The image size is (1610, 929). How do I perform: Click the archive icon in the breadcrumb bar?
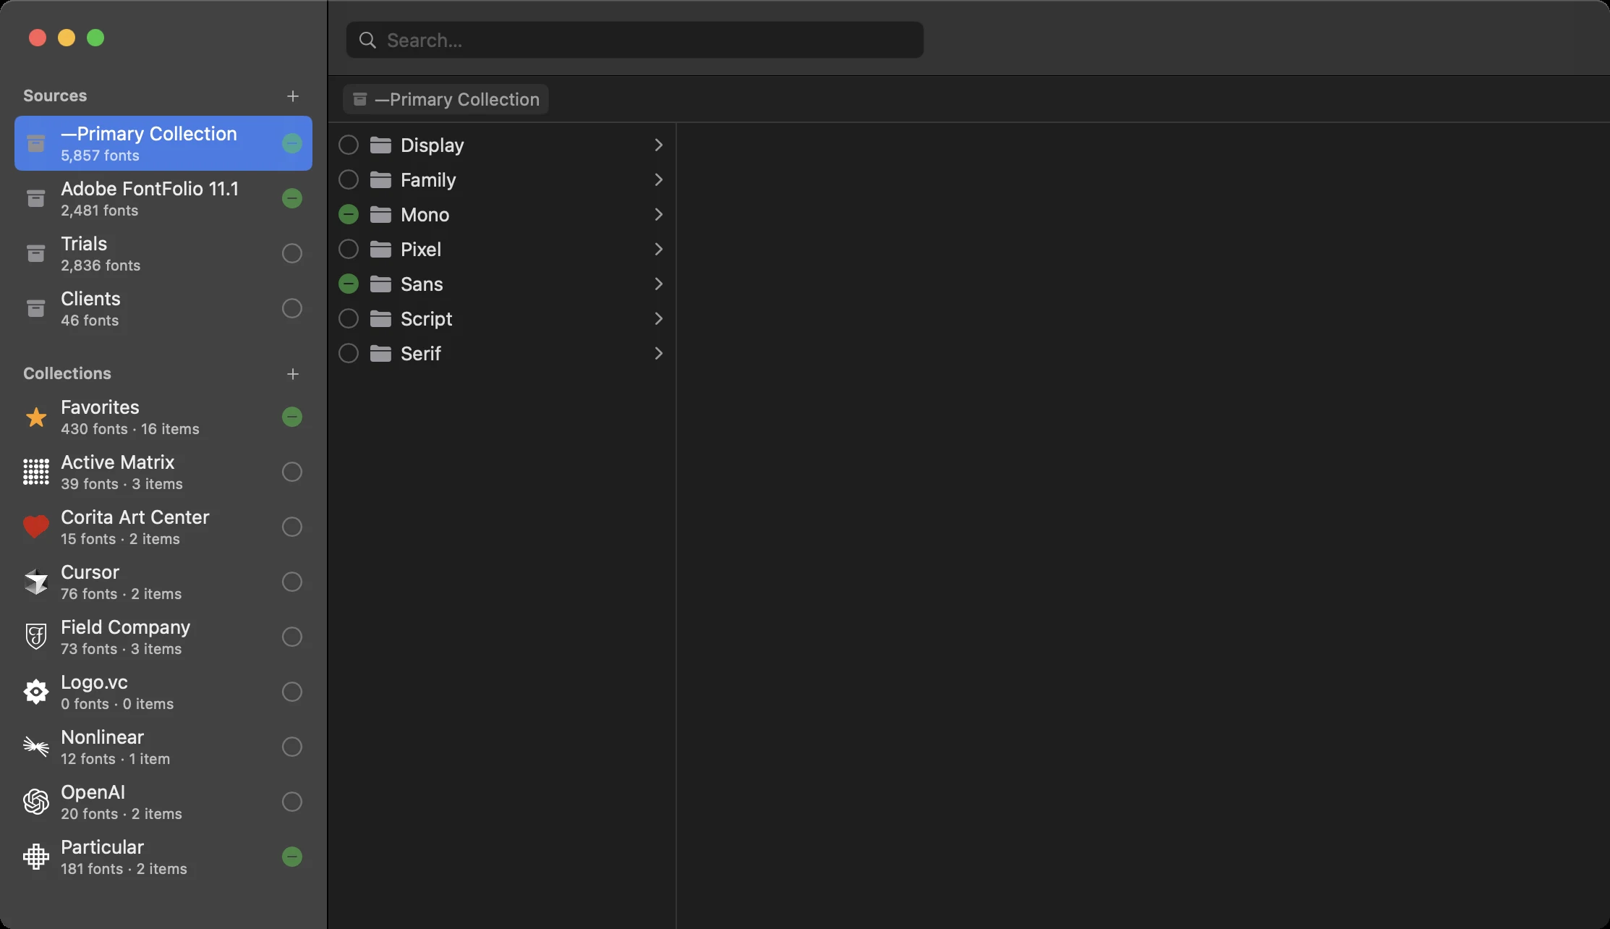(359, 99)
